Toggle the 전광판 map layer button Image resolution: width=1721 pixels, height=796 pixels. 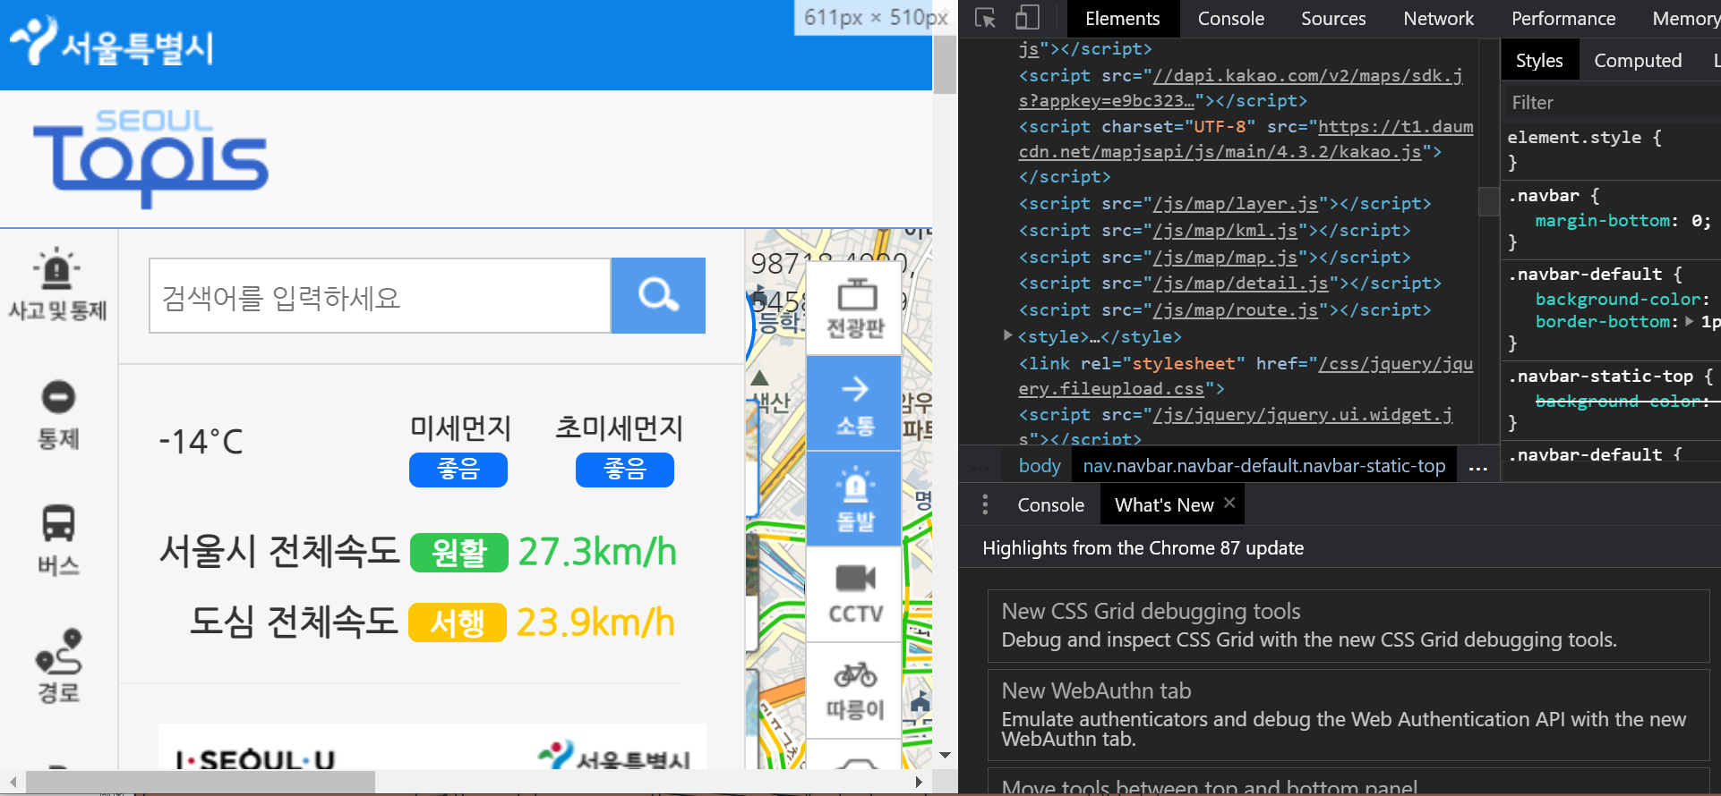tap(855, 309)
